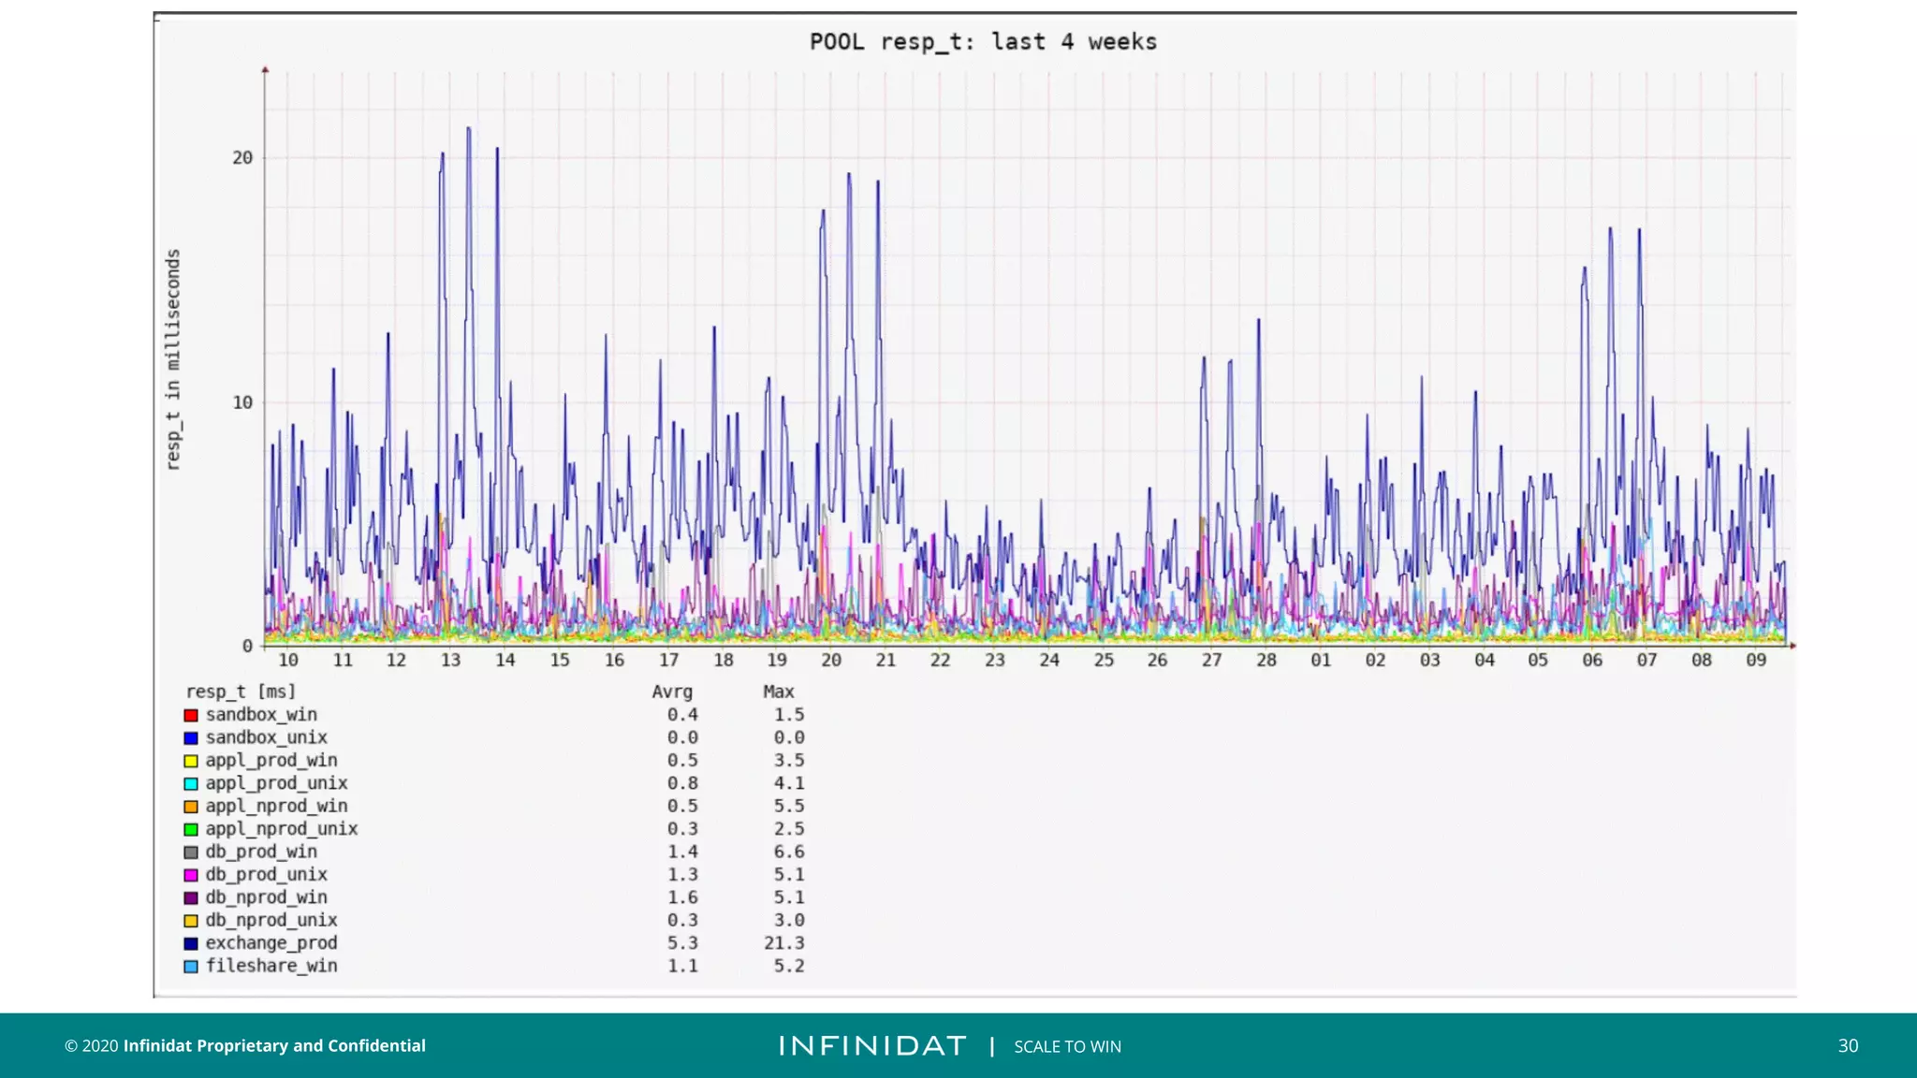The height and width of the screenshot is (1078, 1917).
Task: Click the 20 value on y-axis
Action: tap(242, 158)
